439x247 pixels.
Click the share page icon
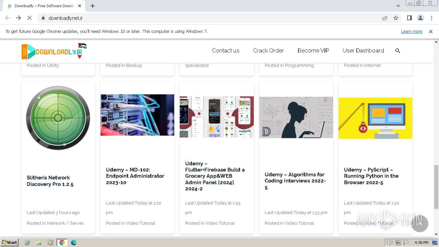pos(385,18)
